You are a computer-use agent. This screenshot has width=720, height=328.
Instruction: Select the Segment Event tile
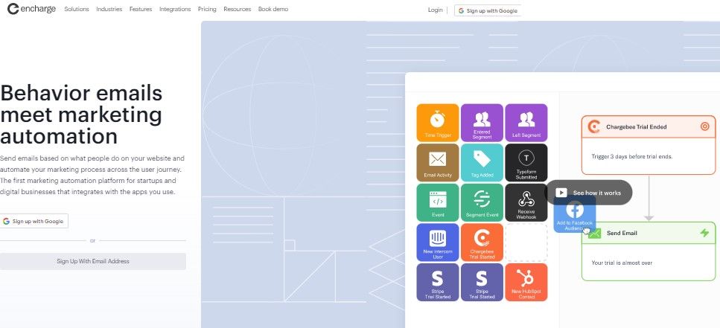point(482,202)
